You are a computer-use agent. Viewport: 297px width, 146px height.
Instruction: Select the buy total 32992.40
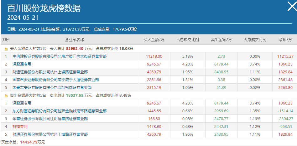pyautogui.click(x=75, y=49)
